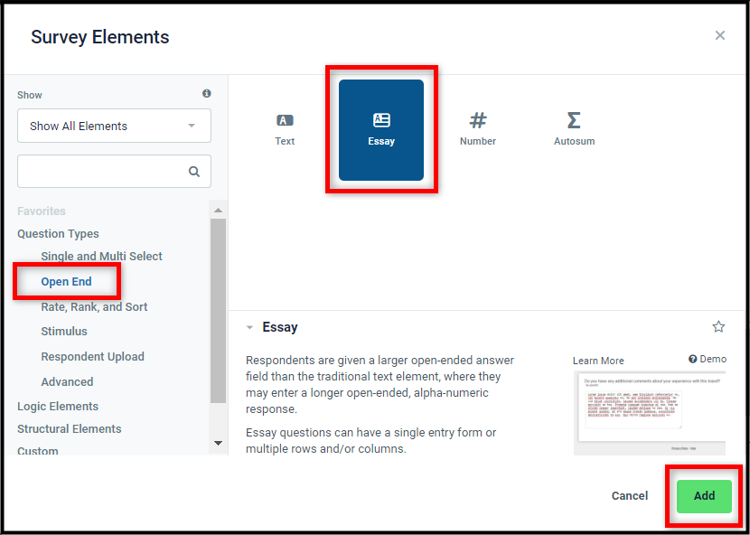The height and width of the screenshot is (535, 750).
Task: Collapse the Essay description section
Action: [x=249, y=328]
